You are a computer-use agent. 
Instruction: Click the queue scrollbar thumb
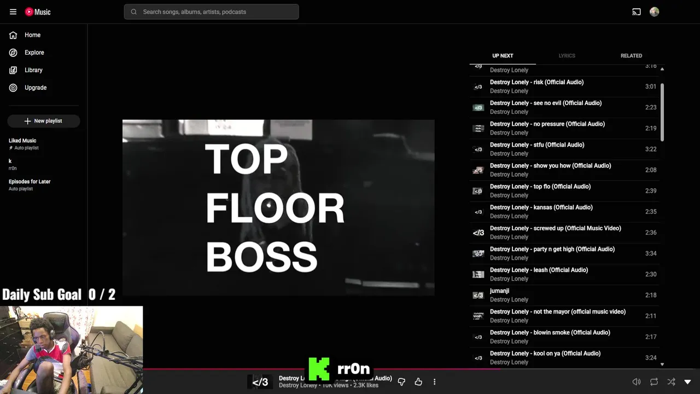tap(662, 112)
